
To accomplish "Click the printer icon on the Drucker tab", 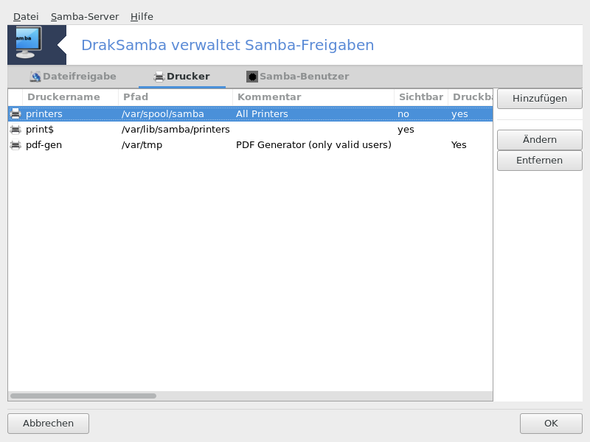I will click(x=159, y=77).
